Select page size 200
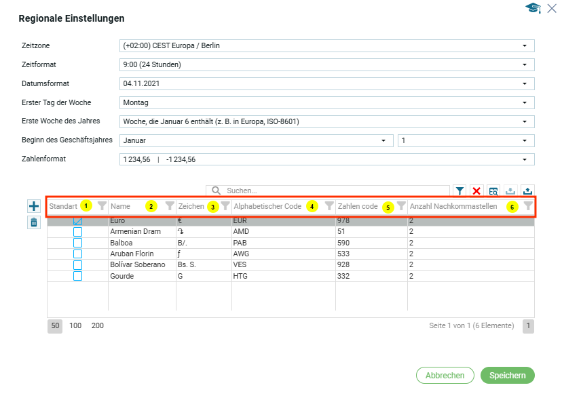 [x=97, y=326]
